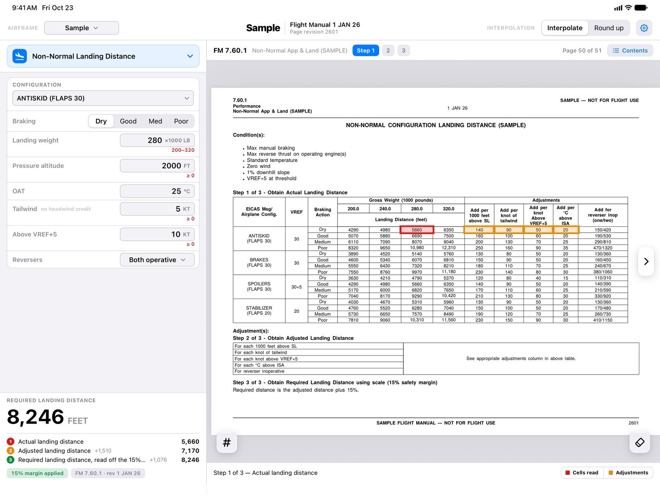Set braking to Good

point(128,121)
